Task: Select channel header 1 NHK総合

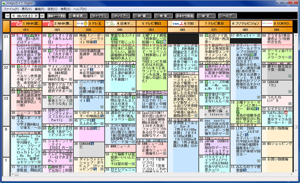Action: tap(26, 23)
